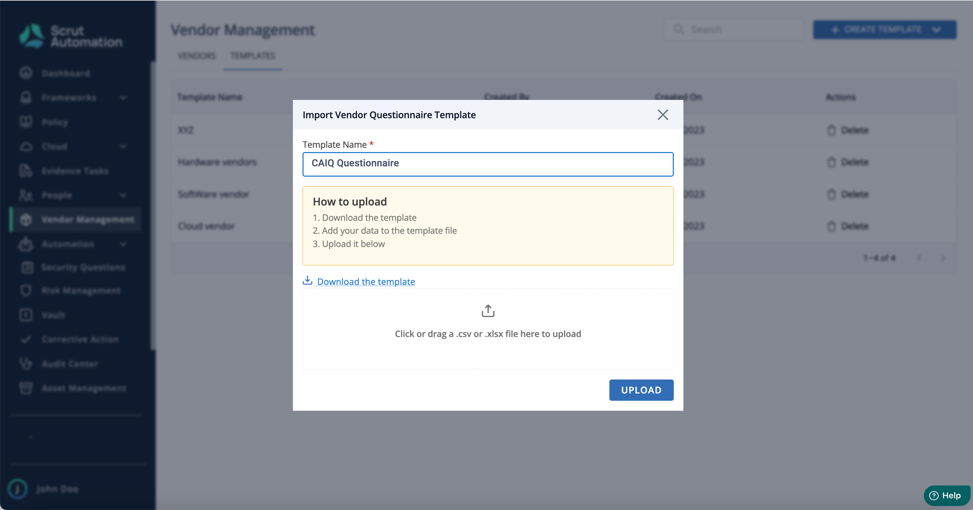Viewport: 973px width, 510px height.
Task: Click the People sidebar icon
Action: [26, 195]
